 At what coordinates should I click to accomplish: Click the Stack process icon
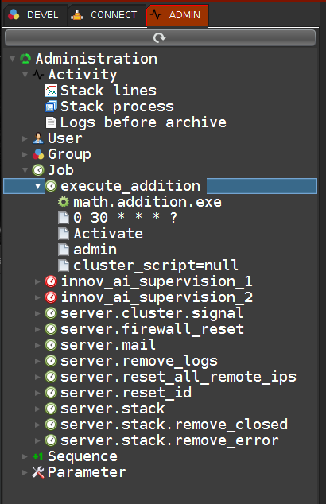(51, 107)
